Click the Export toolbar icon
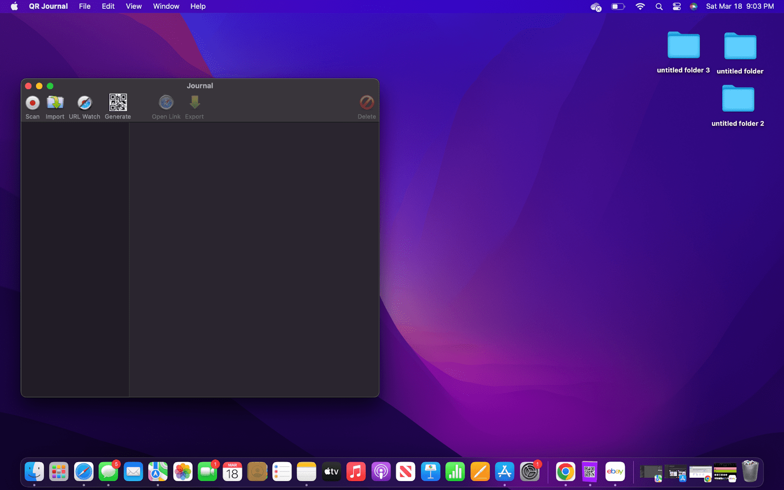Viewport: 784px width, 490px height. [x=195, y=107]
